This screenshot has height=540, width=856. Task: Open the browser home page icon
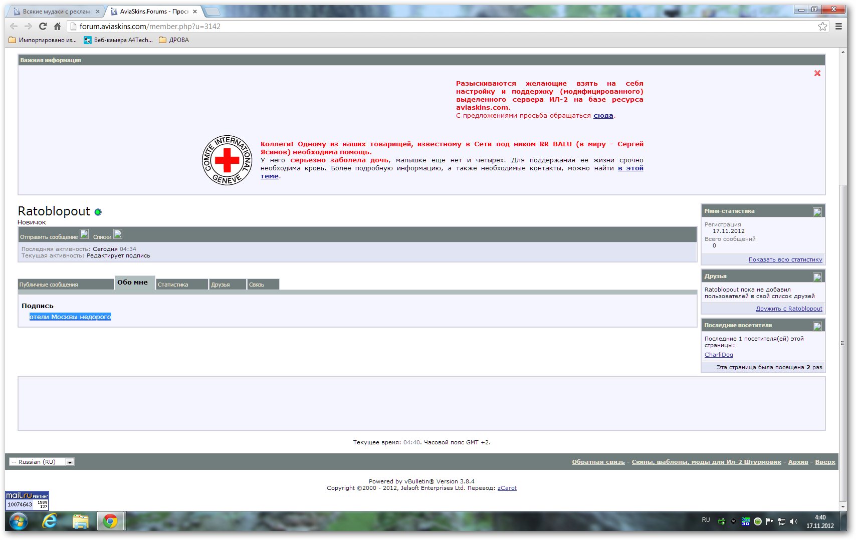pyautogui.click(x=57, y=27)
